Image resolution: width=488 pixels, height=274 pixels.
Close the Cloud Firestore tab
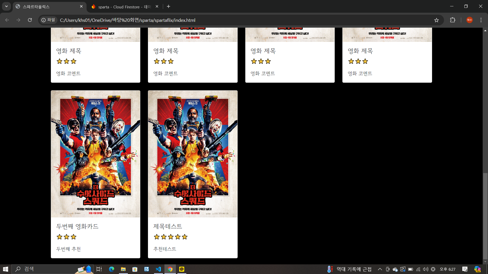click(157, 7)
